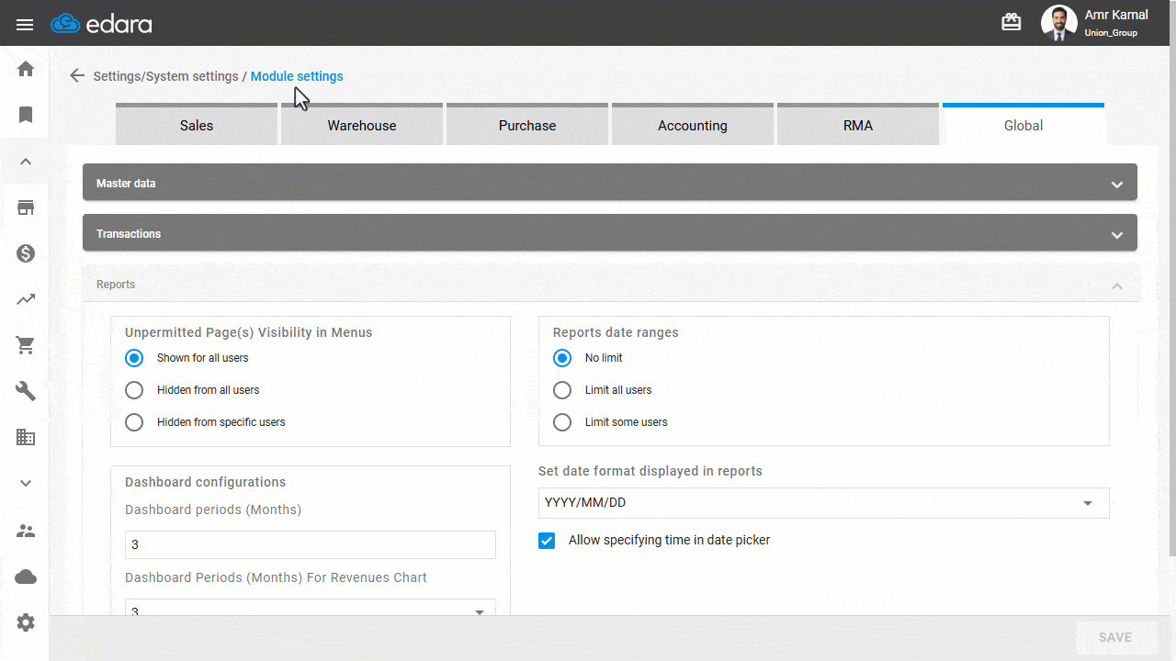Uncheck 'Allow specifying time in date picker'
This screenshot has height=661, width=1176.
click(x=547, y=541)
